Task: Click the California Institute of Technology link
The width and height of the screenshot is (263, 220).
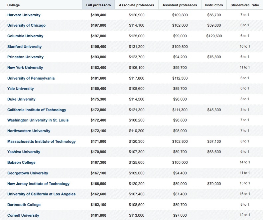Action: click(37, 110)
